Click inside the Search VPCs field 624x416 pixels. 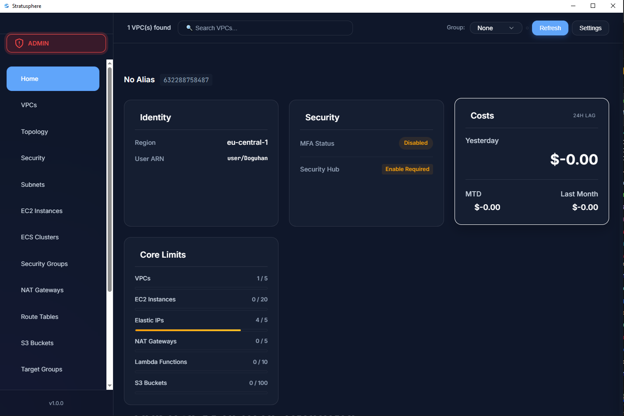pos(265,28)
